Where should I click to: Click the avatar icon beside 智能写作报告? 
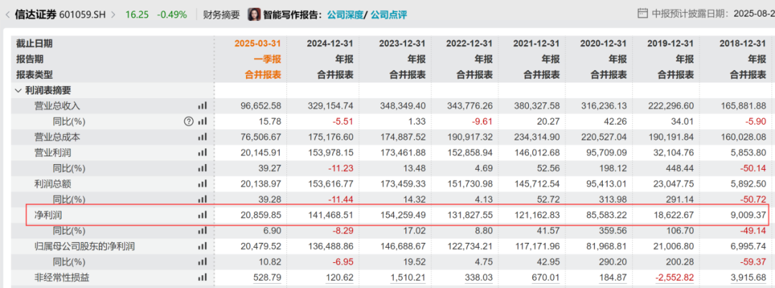[254, 14]
